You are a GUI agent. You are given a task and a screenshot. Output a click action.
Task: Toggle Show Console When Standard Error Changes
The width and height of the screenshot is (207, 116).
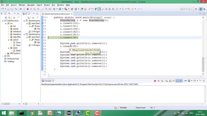coord(181,81)
